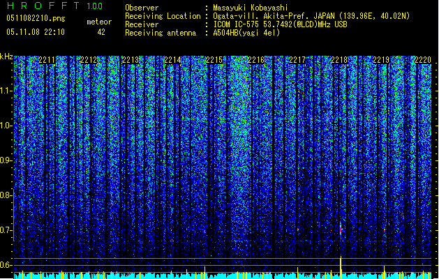Screen dimensions: 439x279
Task: Click the Receiving Location label
Action: pos(163,16)
